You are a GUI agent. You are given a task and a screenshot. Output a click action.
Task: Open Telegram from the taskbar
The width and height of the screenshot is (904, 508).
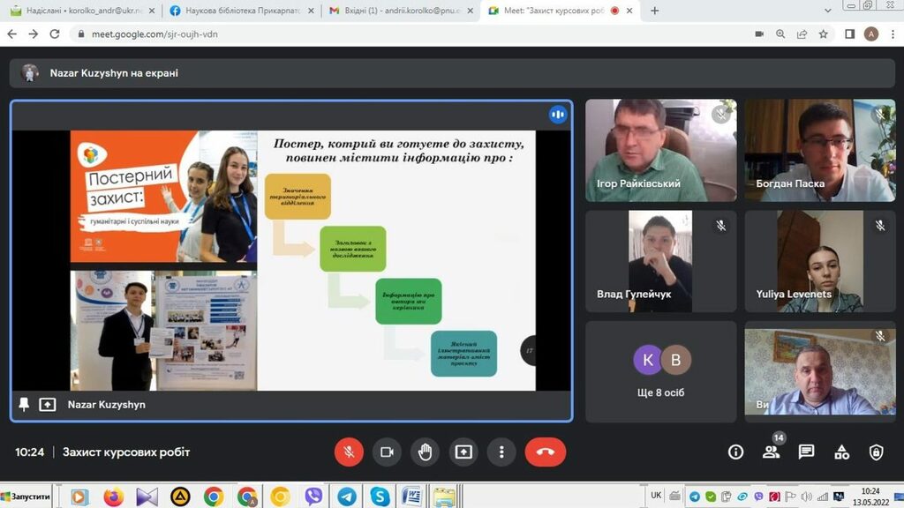(x=347, y=497)
